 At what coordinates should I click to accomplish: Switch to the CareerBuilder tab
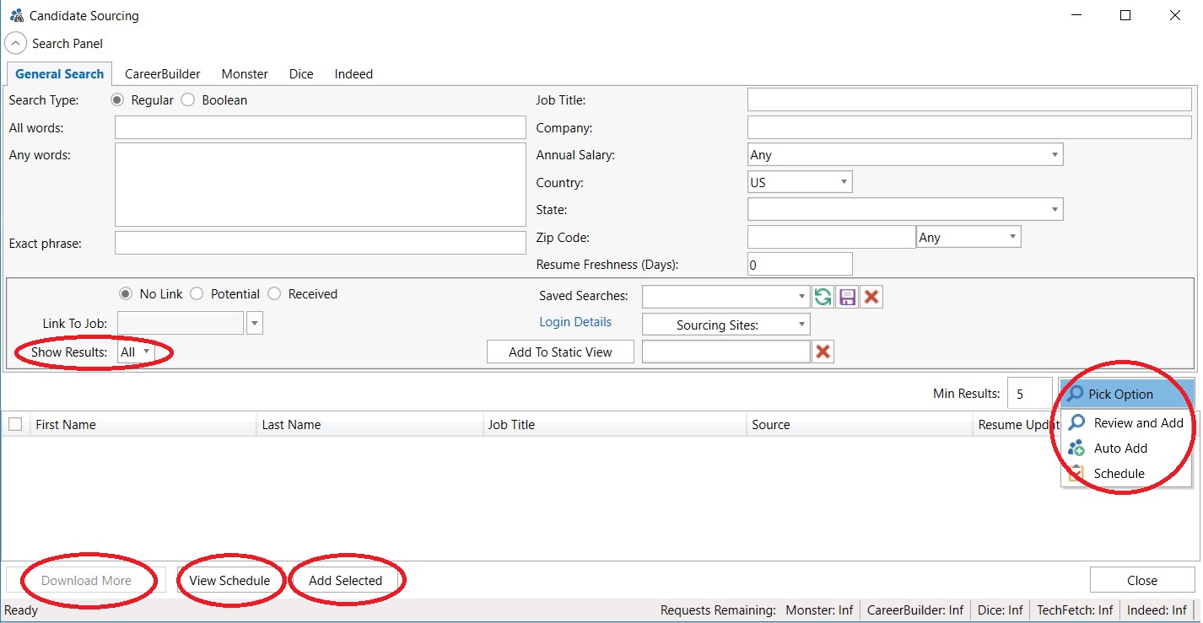(x=163, y=74)
